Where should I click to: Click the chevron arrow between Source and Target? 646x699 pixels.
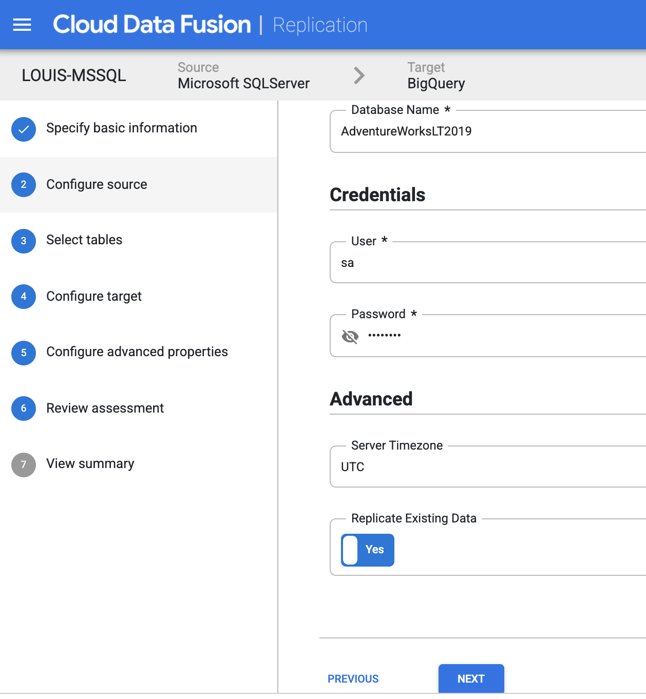[x=359, y=75]
